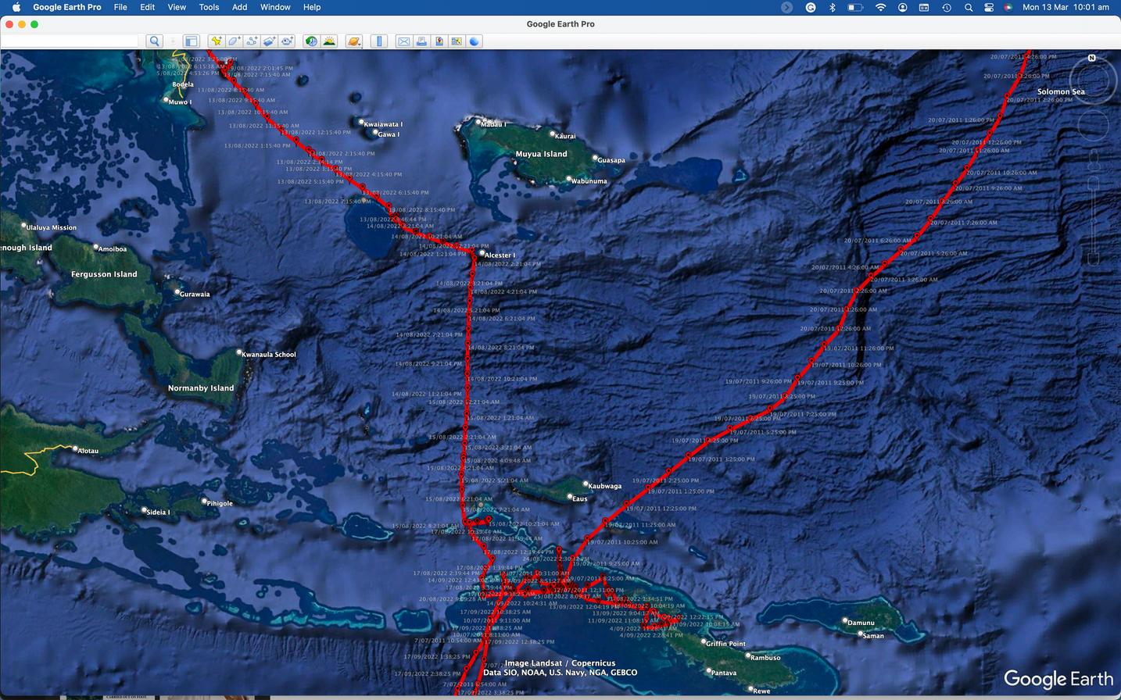Click the Email envelope icon
This screenshot has width=1121, height=700.
403,41
